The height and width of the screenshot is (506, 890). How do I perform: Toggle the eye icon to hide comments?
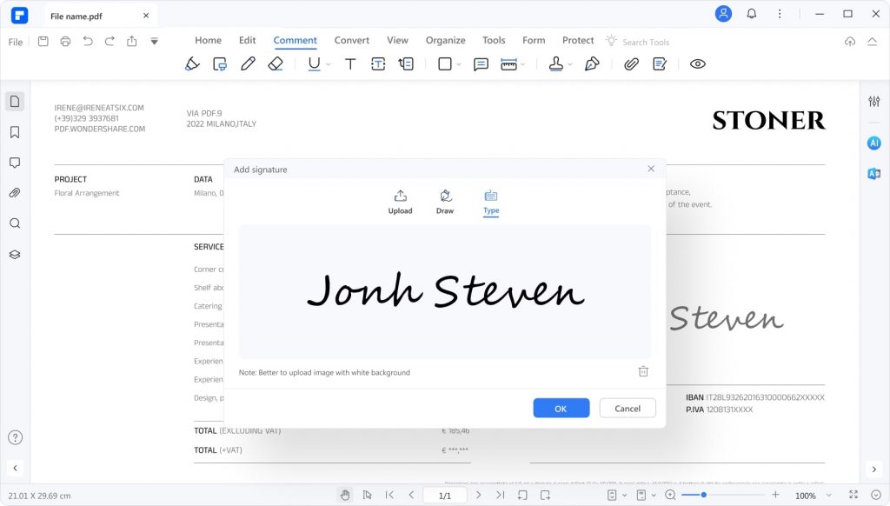pos(697,63)
